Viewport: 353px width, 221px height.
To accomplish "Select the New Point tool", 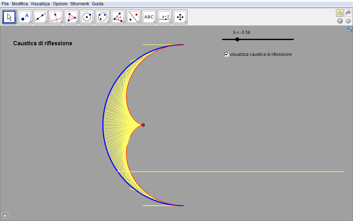I will coord(25,17).
